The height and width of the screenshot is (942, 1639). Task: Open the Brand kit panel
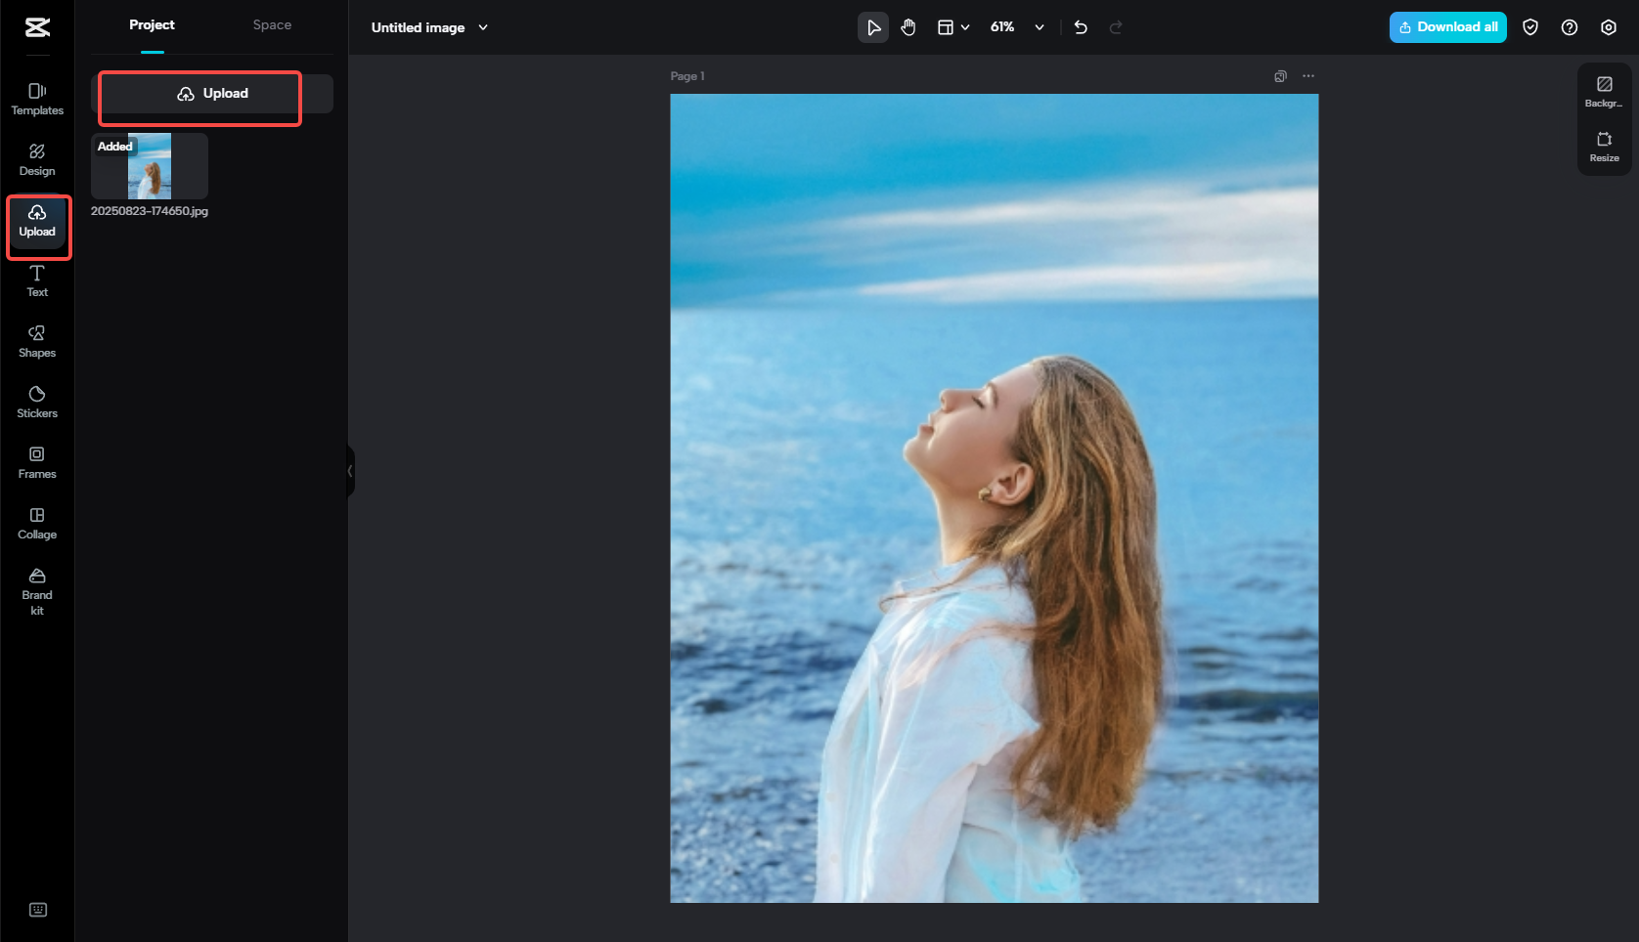pos(36,588)
